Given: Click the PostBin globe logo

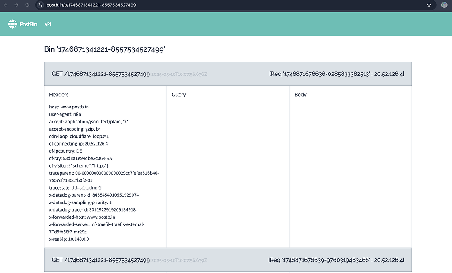Looking at the screenshot, I should click(x=13, y=24).
